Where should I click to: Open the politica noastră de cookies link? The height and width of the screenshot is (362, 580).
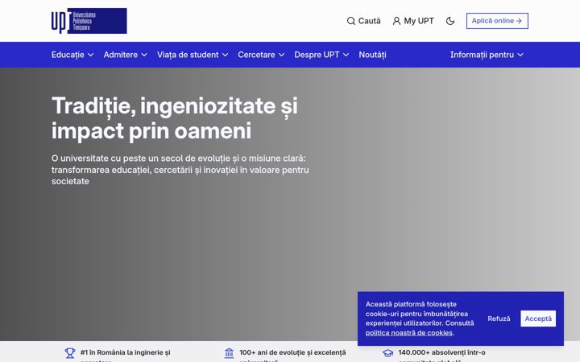(408, 332)
